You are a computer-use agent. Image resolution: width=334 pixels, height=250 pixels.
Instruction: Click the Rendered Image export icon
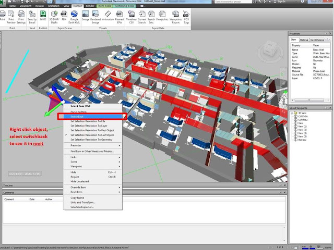96,17
